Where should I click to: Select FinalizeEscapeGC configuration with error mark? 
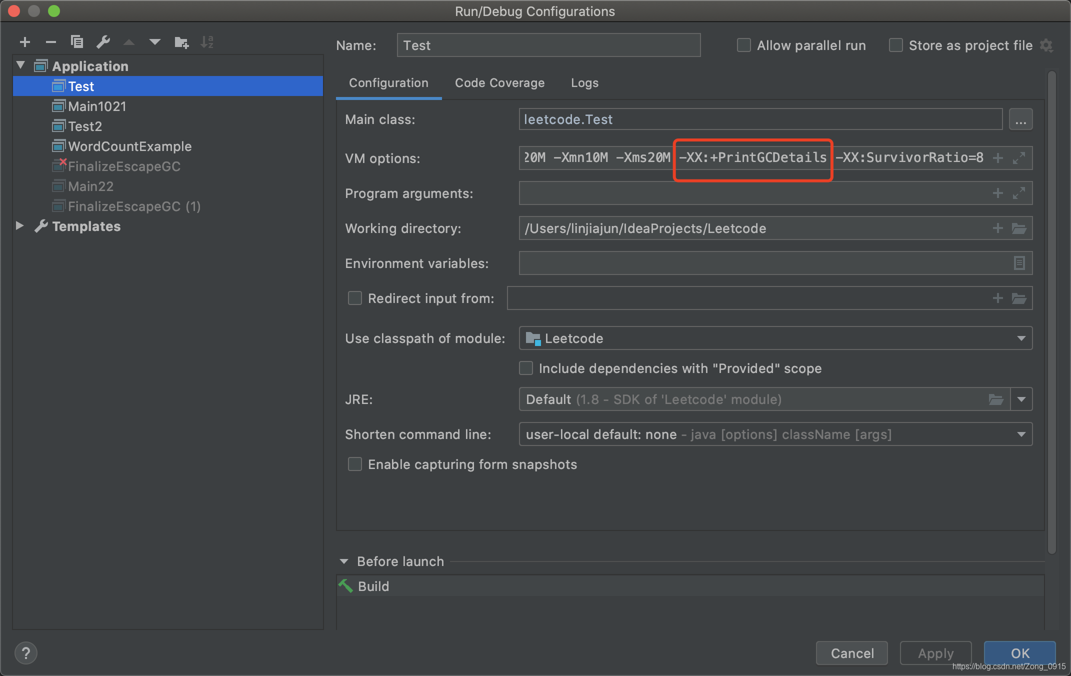pos(168,166)
